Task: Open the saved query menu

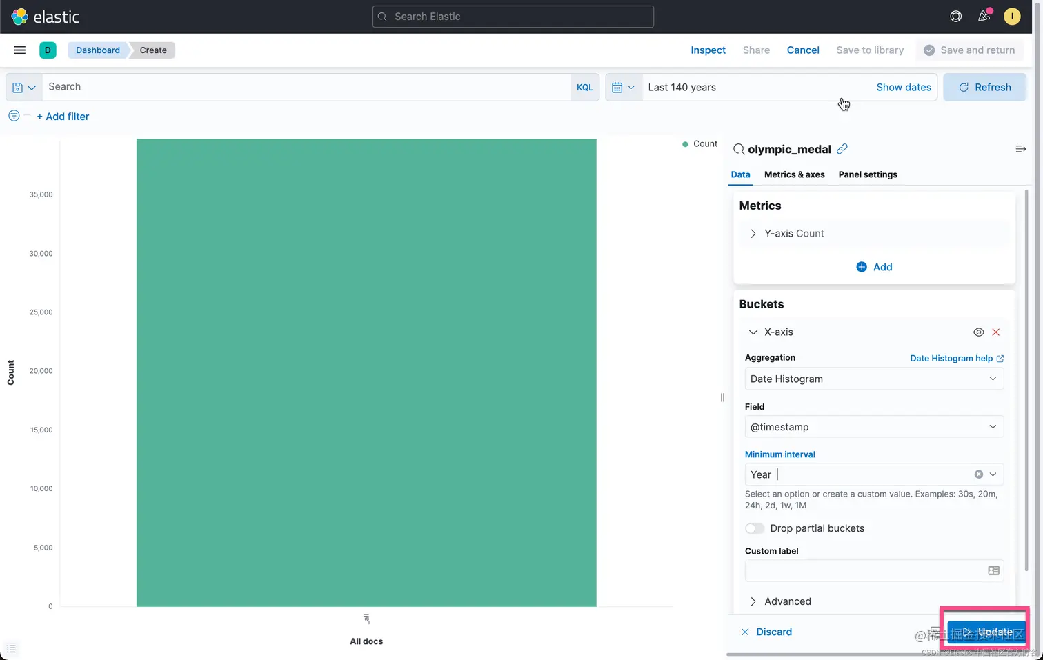Action: pyautogui.click(x=24, y=88)
